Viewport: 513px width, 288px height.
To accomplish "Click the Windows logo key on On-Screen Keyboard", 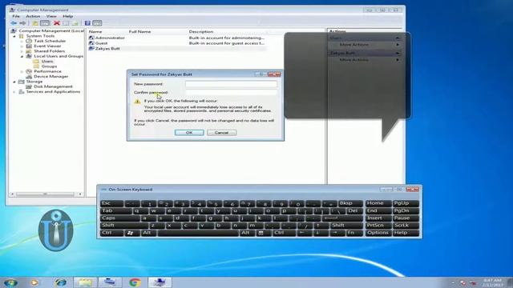I will (x=130, y=233).
